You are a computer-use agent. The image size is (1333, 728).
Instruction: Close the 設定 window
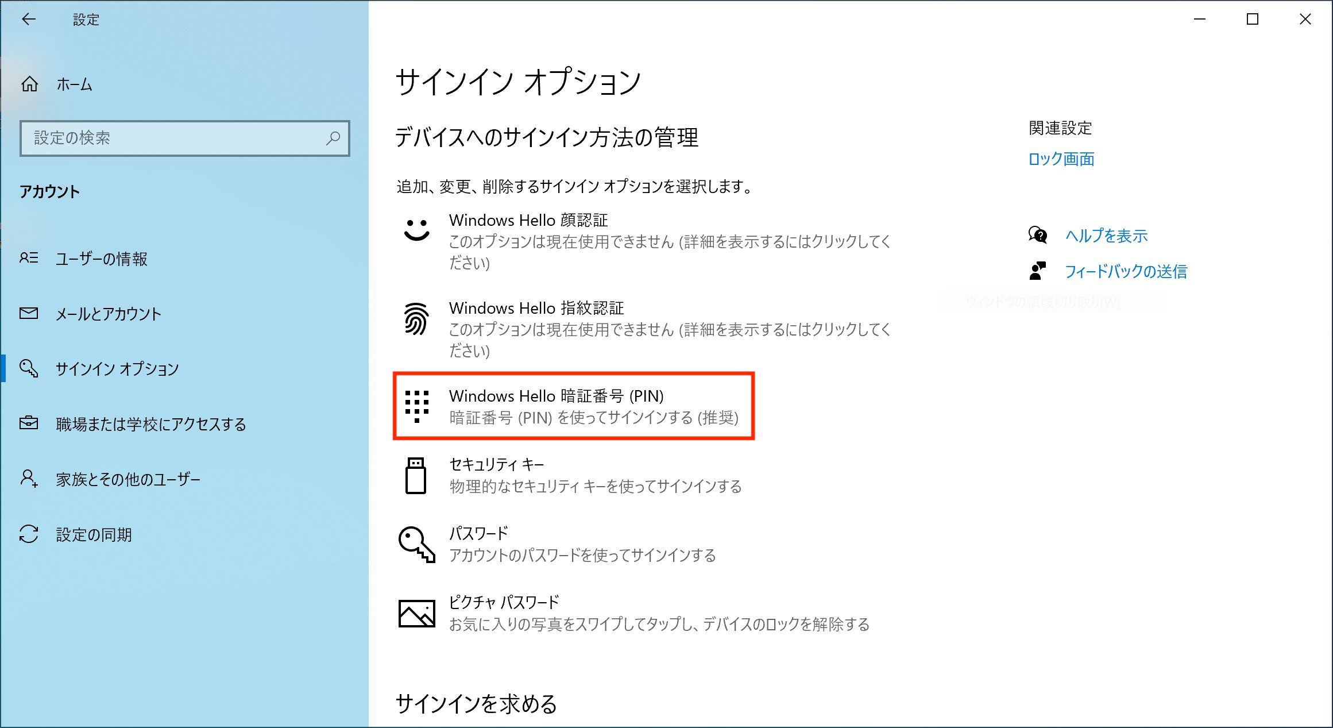[1305, 19]
